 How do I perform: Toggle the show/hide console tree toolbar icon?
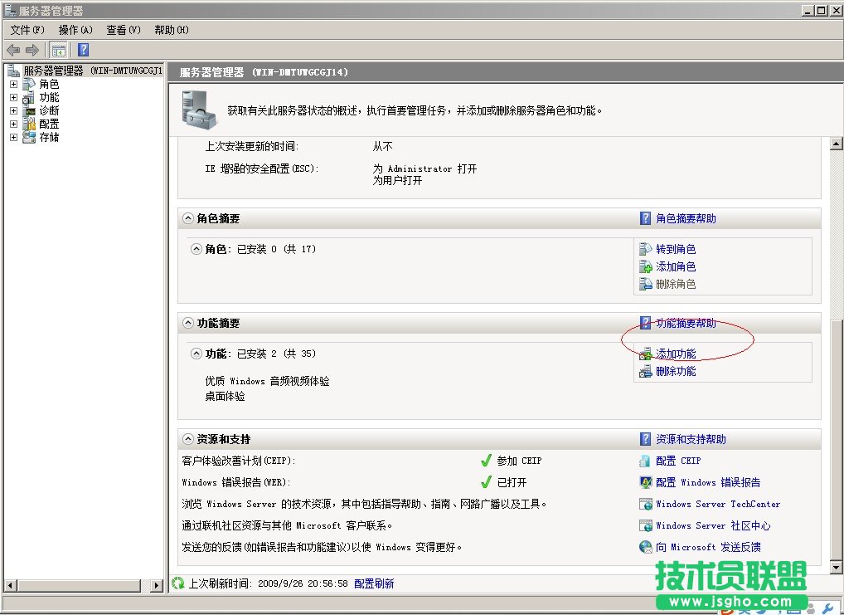point(58,49)
